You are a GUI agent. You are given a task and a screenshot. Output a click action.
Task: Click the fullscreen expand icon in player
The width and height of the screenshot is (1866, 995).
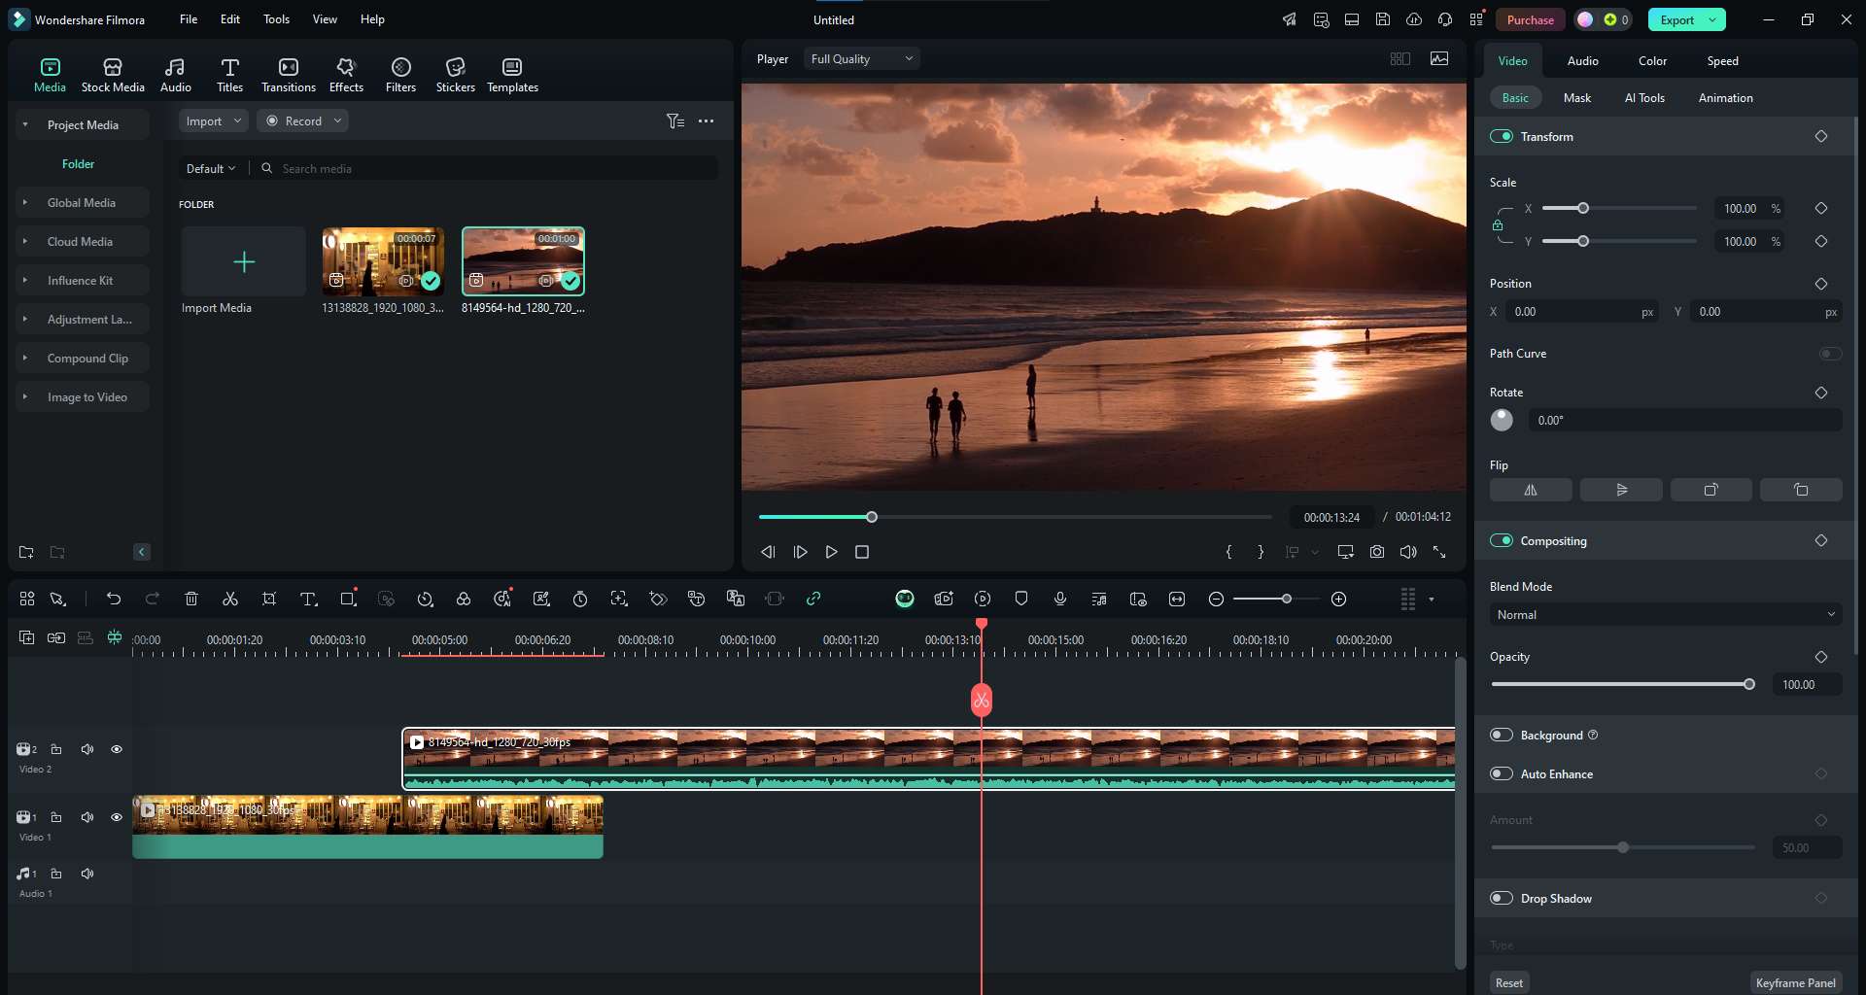pos(1439,552)
